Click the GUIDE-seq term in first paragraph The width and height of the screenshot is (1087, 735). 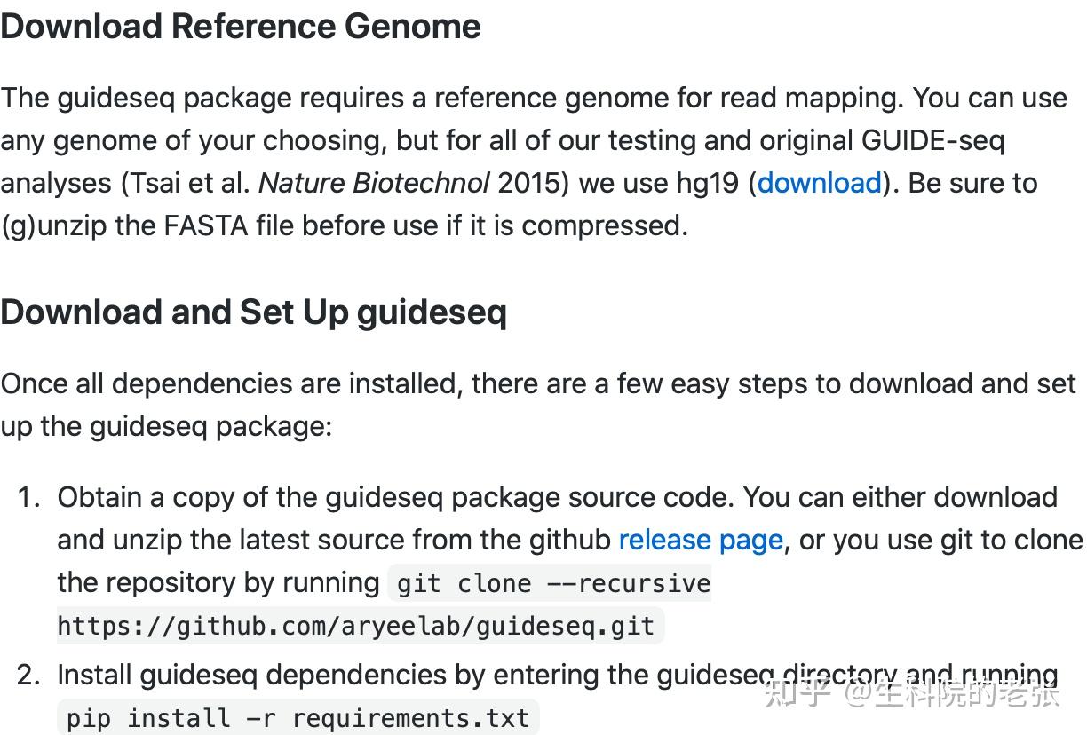(933, 140)
